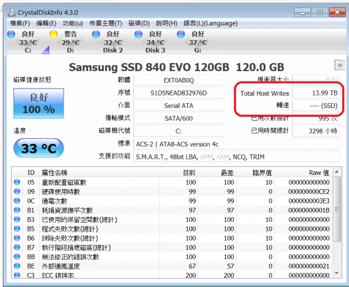This screenshot has width=349, height=287.
Task: Select Disk 2 at 32 °C
Action: pyautogui.click(x=113, y=42)
